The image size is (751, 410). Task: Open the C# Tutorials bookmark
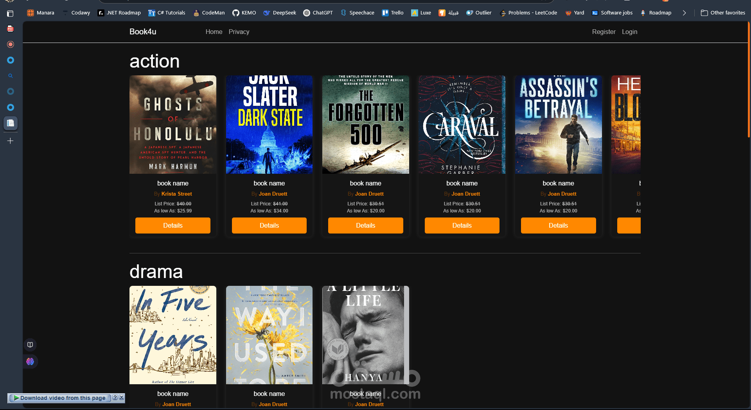pyautogui.click(x=167, y=12)
